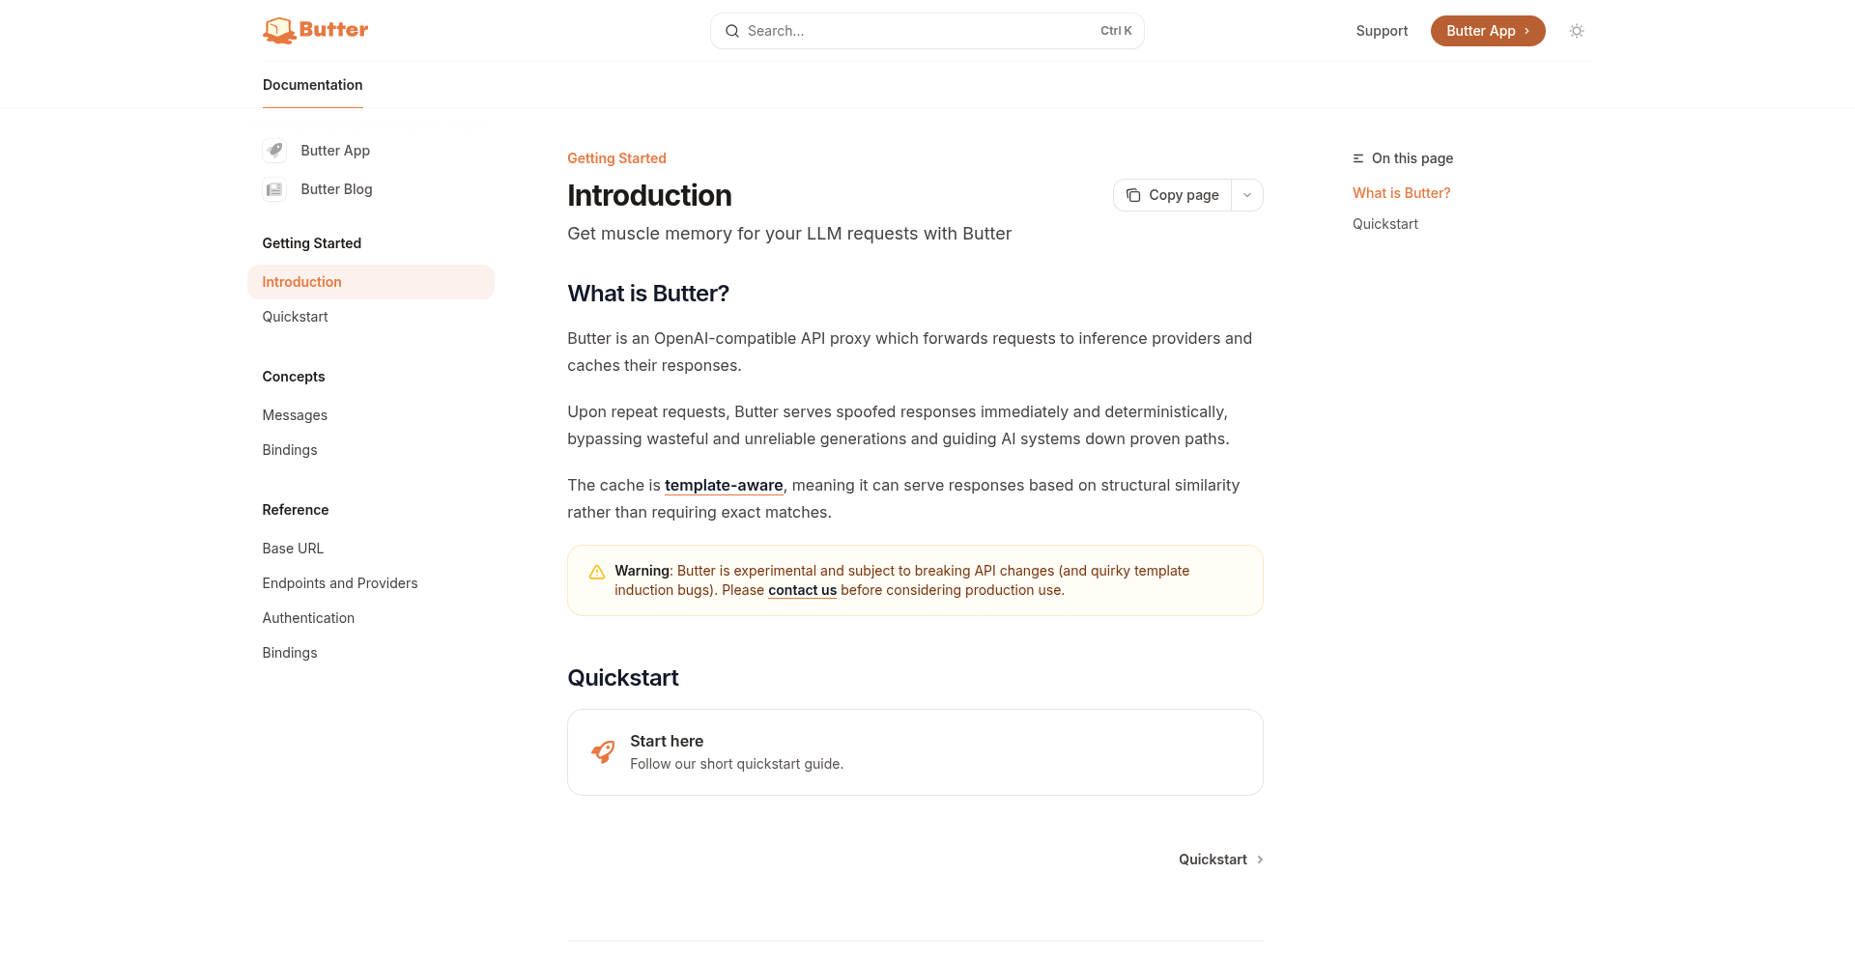Click the copy icon in Copy page
Image resolution: width=1855 pixels, height=959 pixels.
click(x=1133, y=195)
